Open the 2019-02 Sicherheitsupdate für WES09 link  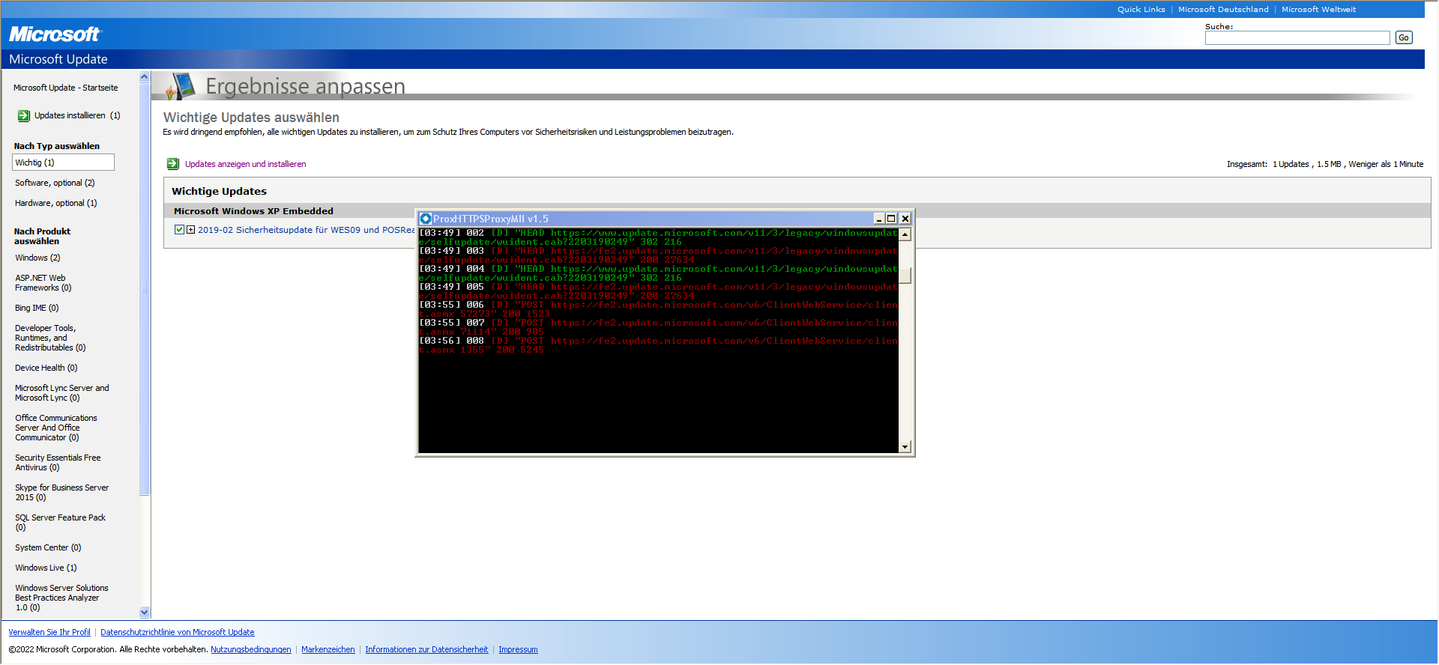tap(306, 230)
